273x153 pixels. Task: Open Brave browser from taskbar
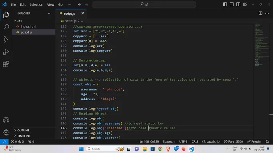pyautogui.click(x=168, y=149)
